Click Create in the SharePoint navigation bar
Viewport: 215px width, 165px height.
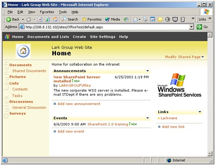(79, 37)
